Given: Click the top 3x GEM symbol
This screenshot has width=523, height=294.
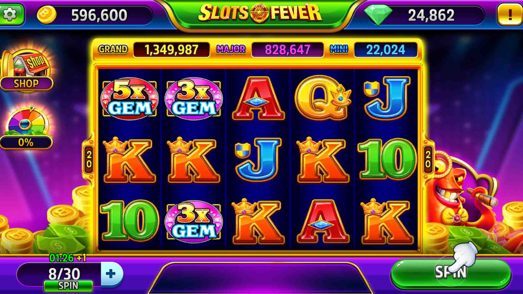Looking at the screenshot, I should 194,99.
